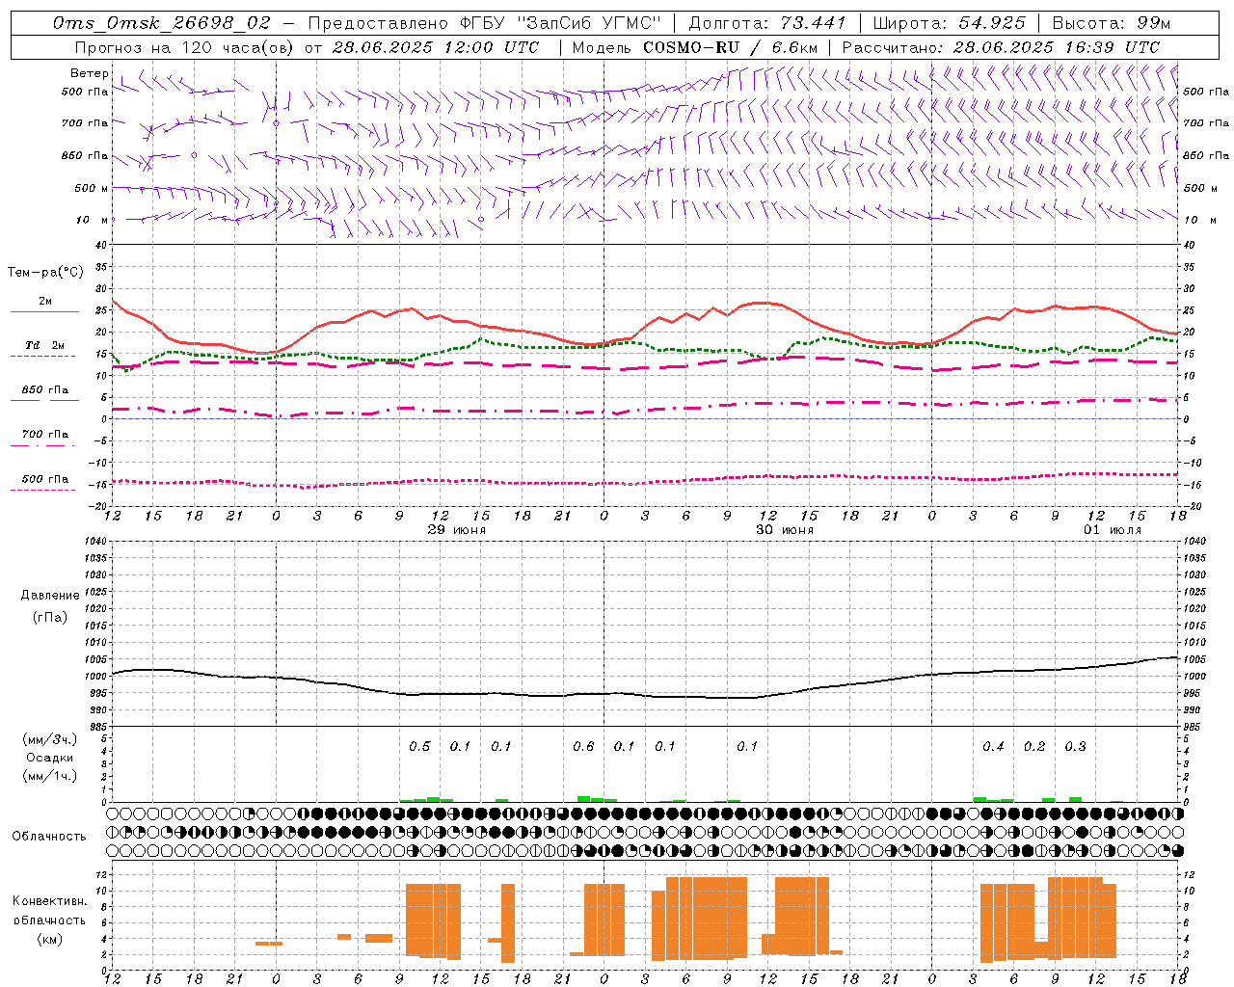Click the 30 июня date label

pyautogui.click(x=785, y=530)
